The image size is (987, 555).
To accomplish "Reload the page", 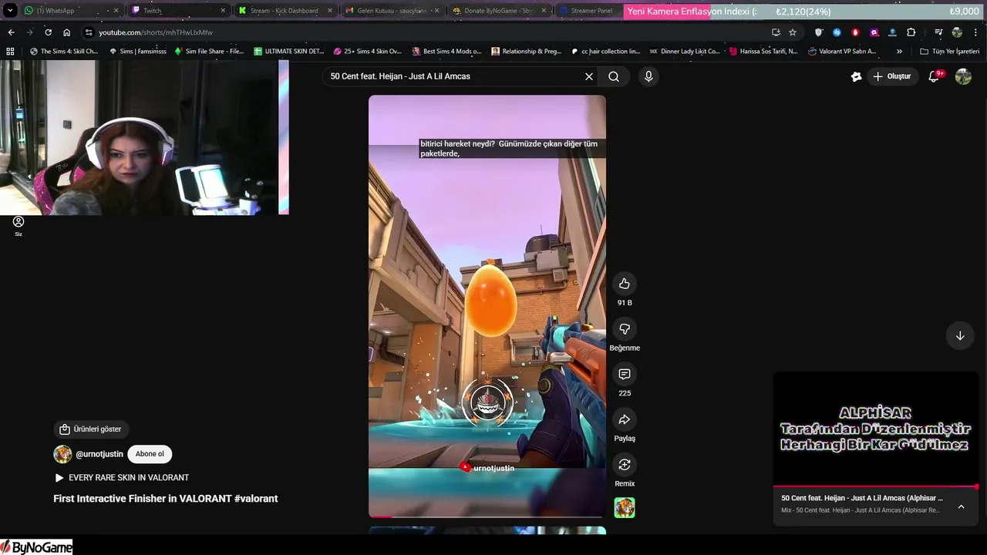I will click(x=48, y=32).
